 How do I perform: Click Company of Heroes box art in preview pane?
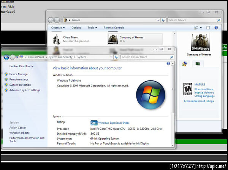(x=200, y=42)
